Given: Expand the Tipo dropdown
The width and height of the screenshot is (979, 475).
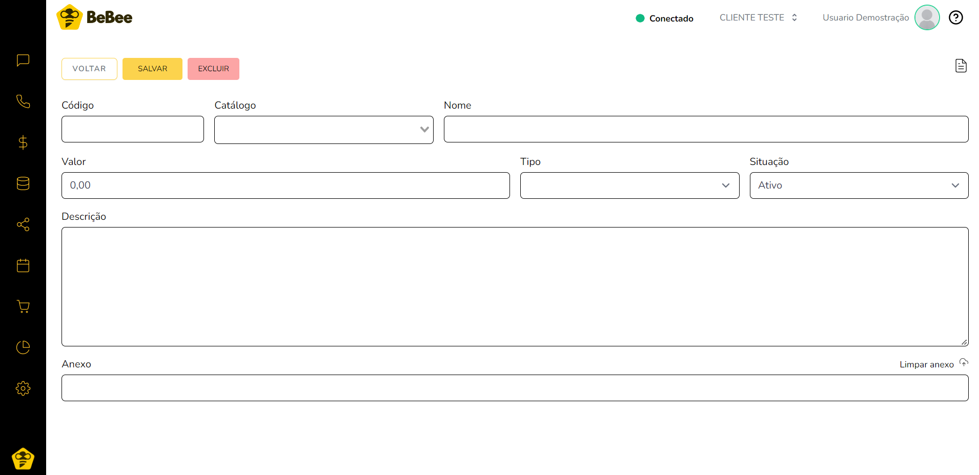Looking at the screenshot, I should (x=629, y=185).
